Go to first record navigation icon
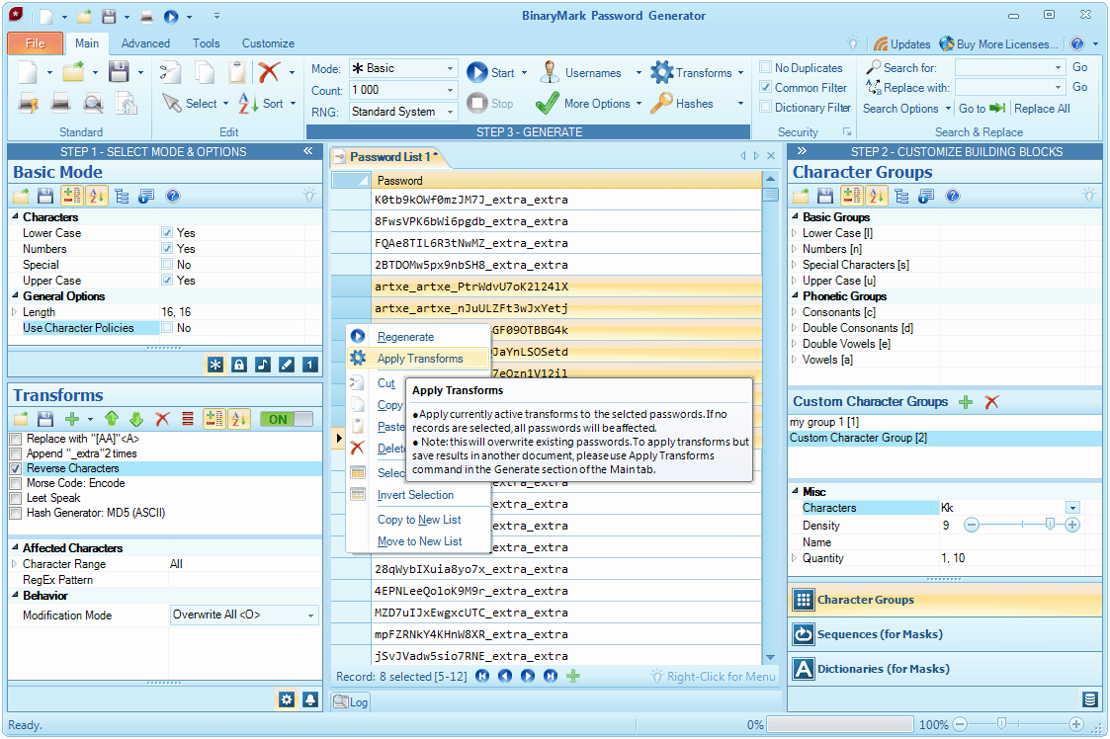The height and width of the screenshot is (739, 1110). point(482,676)
